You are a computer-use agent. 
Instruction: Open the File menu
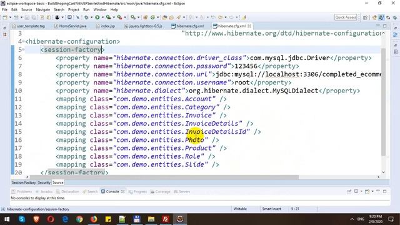click(x=4, y=9)
